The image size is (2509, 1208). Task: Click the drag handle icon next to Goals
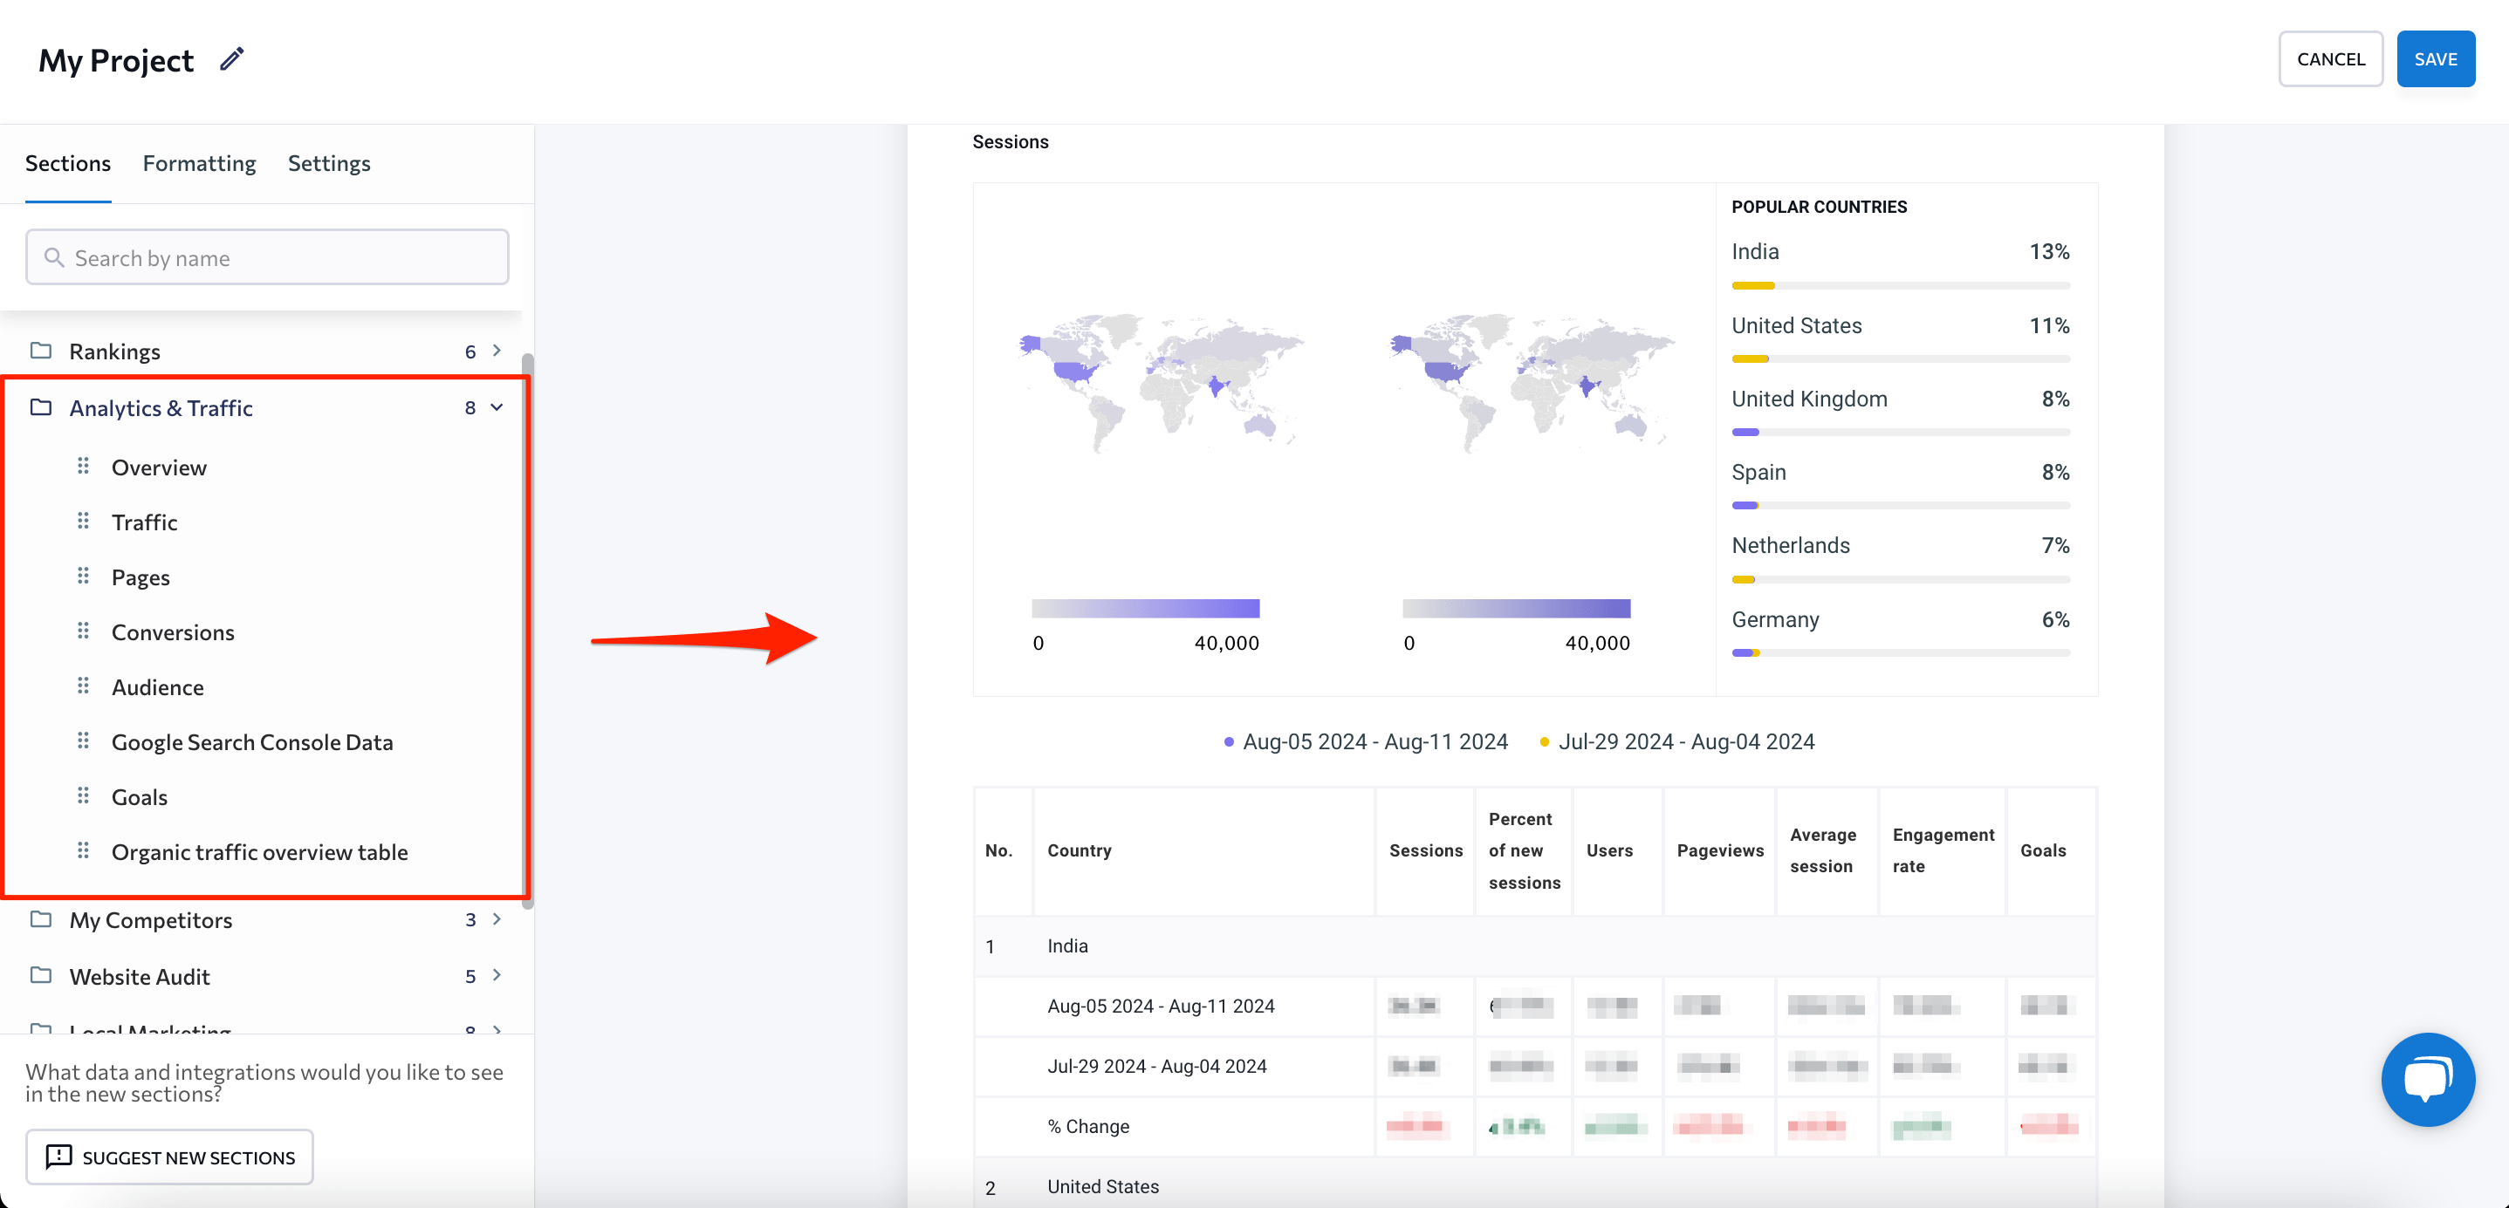tap(83, 797)
